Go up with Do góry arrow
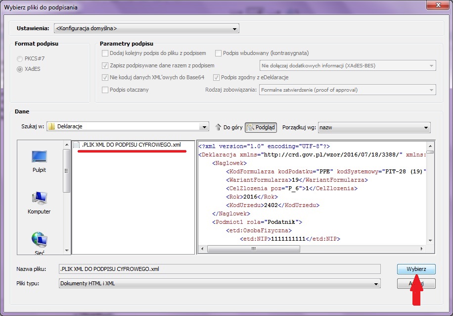This screenshot has width=453, height=316. tap(229, 127)
